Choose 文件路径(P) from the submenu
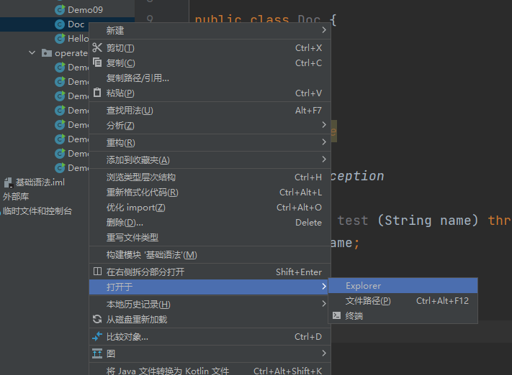The image size is (512, 375). 403,301
